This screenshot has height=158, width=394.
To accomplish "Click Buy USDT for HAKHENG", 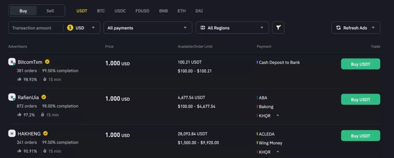I will [x=360, y=136].
